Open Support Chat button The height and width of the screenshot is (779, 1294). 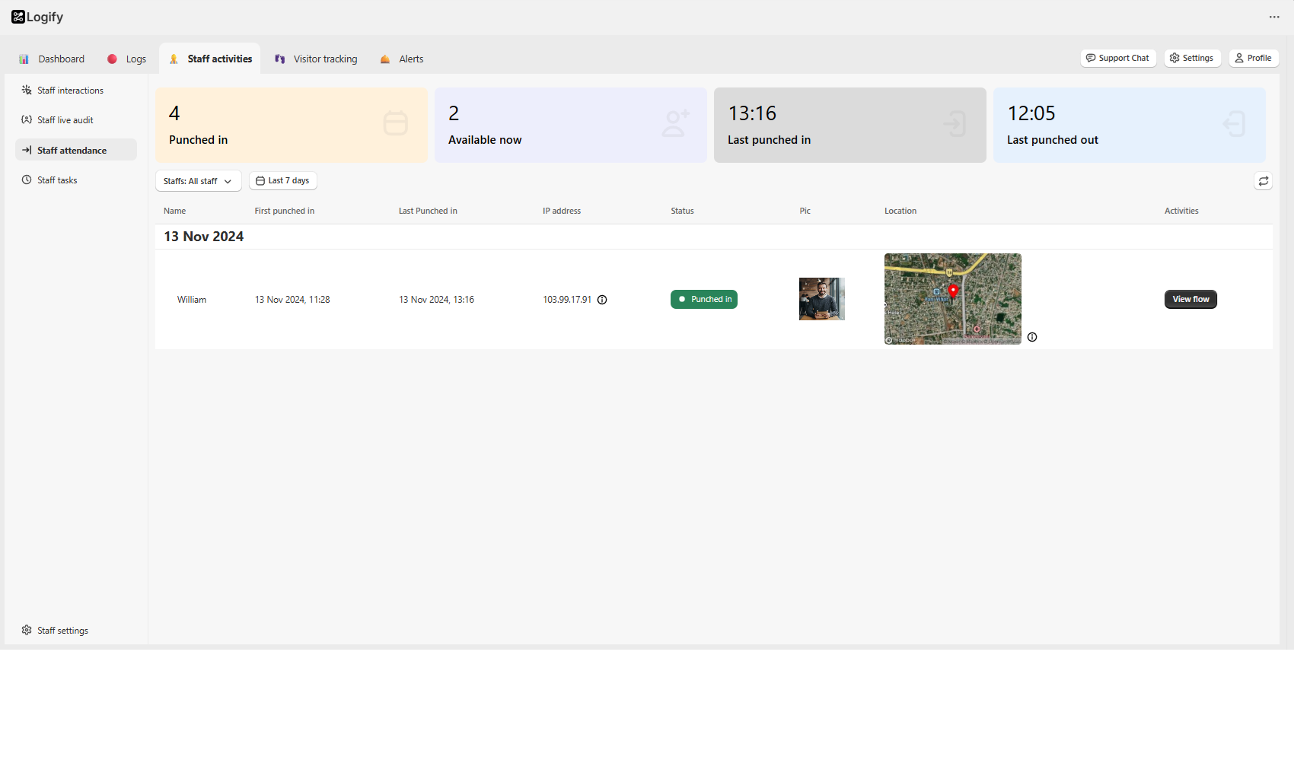pos(1118,58)
